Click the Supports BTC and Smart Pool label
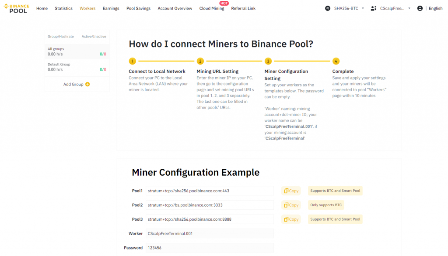The height and width of the screenshot is (256, 448). pyautogui.click(x=335, y=191)
